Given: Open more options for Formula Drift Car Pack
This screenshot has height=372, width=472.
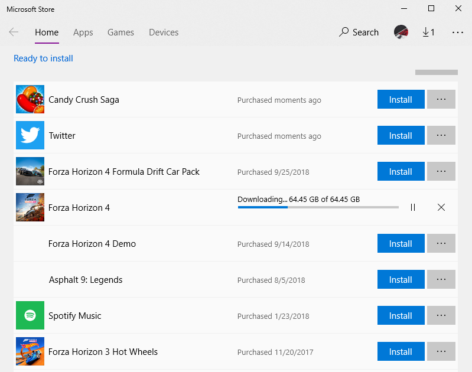Looking at the screenshot, I should [x=441, y=171].
